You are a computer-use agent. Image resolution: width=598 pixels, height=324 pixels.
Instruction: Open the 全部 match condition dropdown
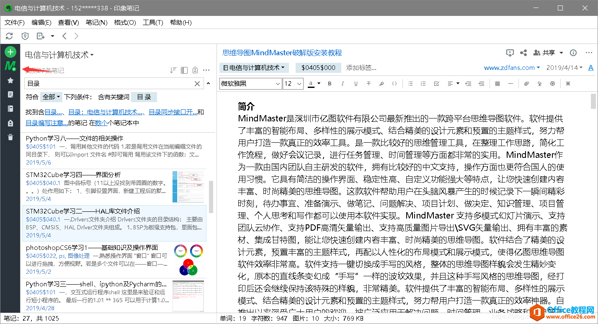pos(51,97)
